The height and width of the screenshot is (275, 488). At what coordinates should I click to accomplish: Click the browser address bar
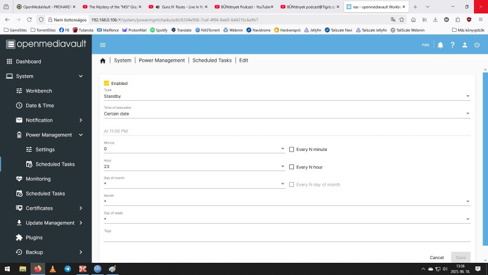238,20
